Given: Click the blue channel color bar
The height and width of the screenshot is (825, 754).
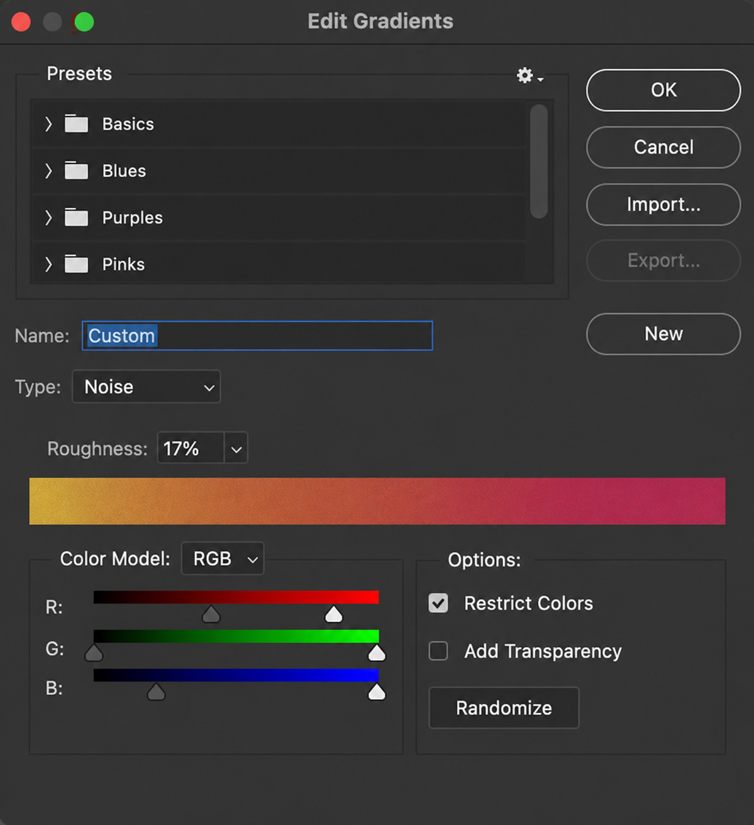Looking at the screenshot, I should click(236, 675).
